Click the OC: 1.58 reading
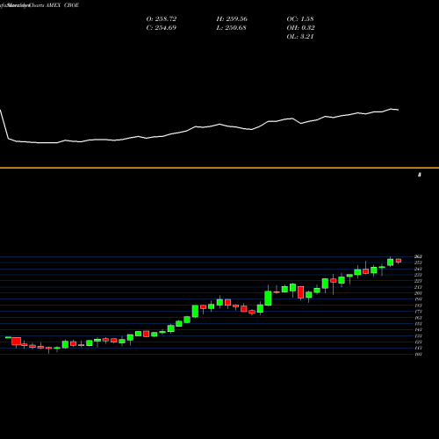 [x=300, y=19]
